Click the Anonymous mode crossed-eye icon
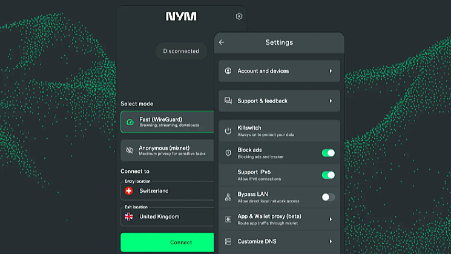This screenshot has height=254, width=451. click(130, 150)
